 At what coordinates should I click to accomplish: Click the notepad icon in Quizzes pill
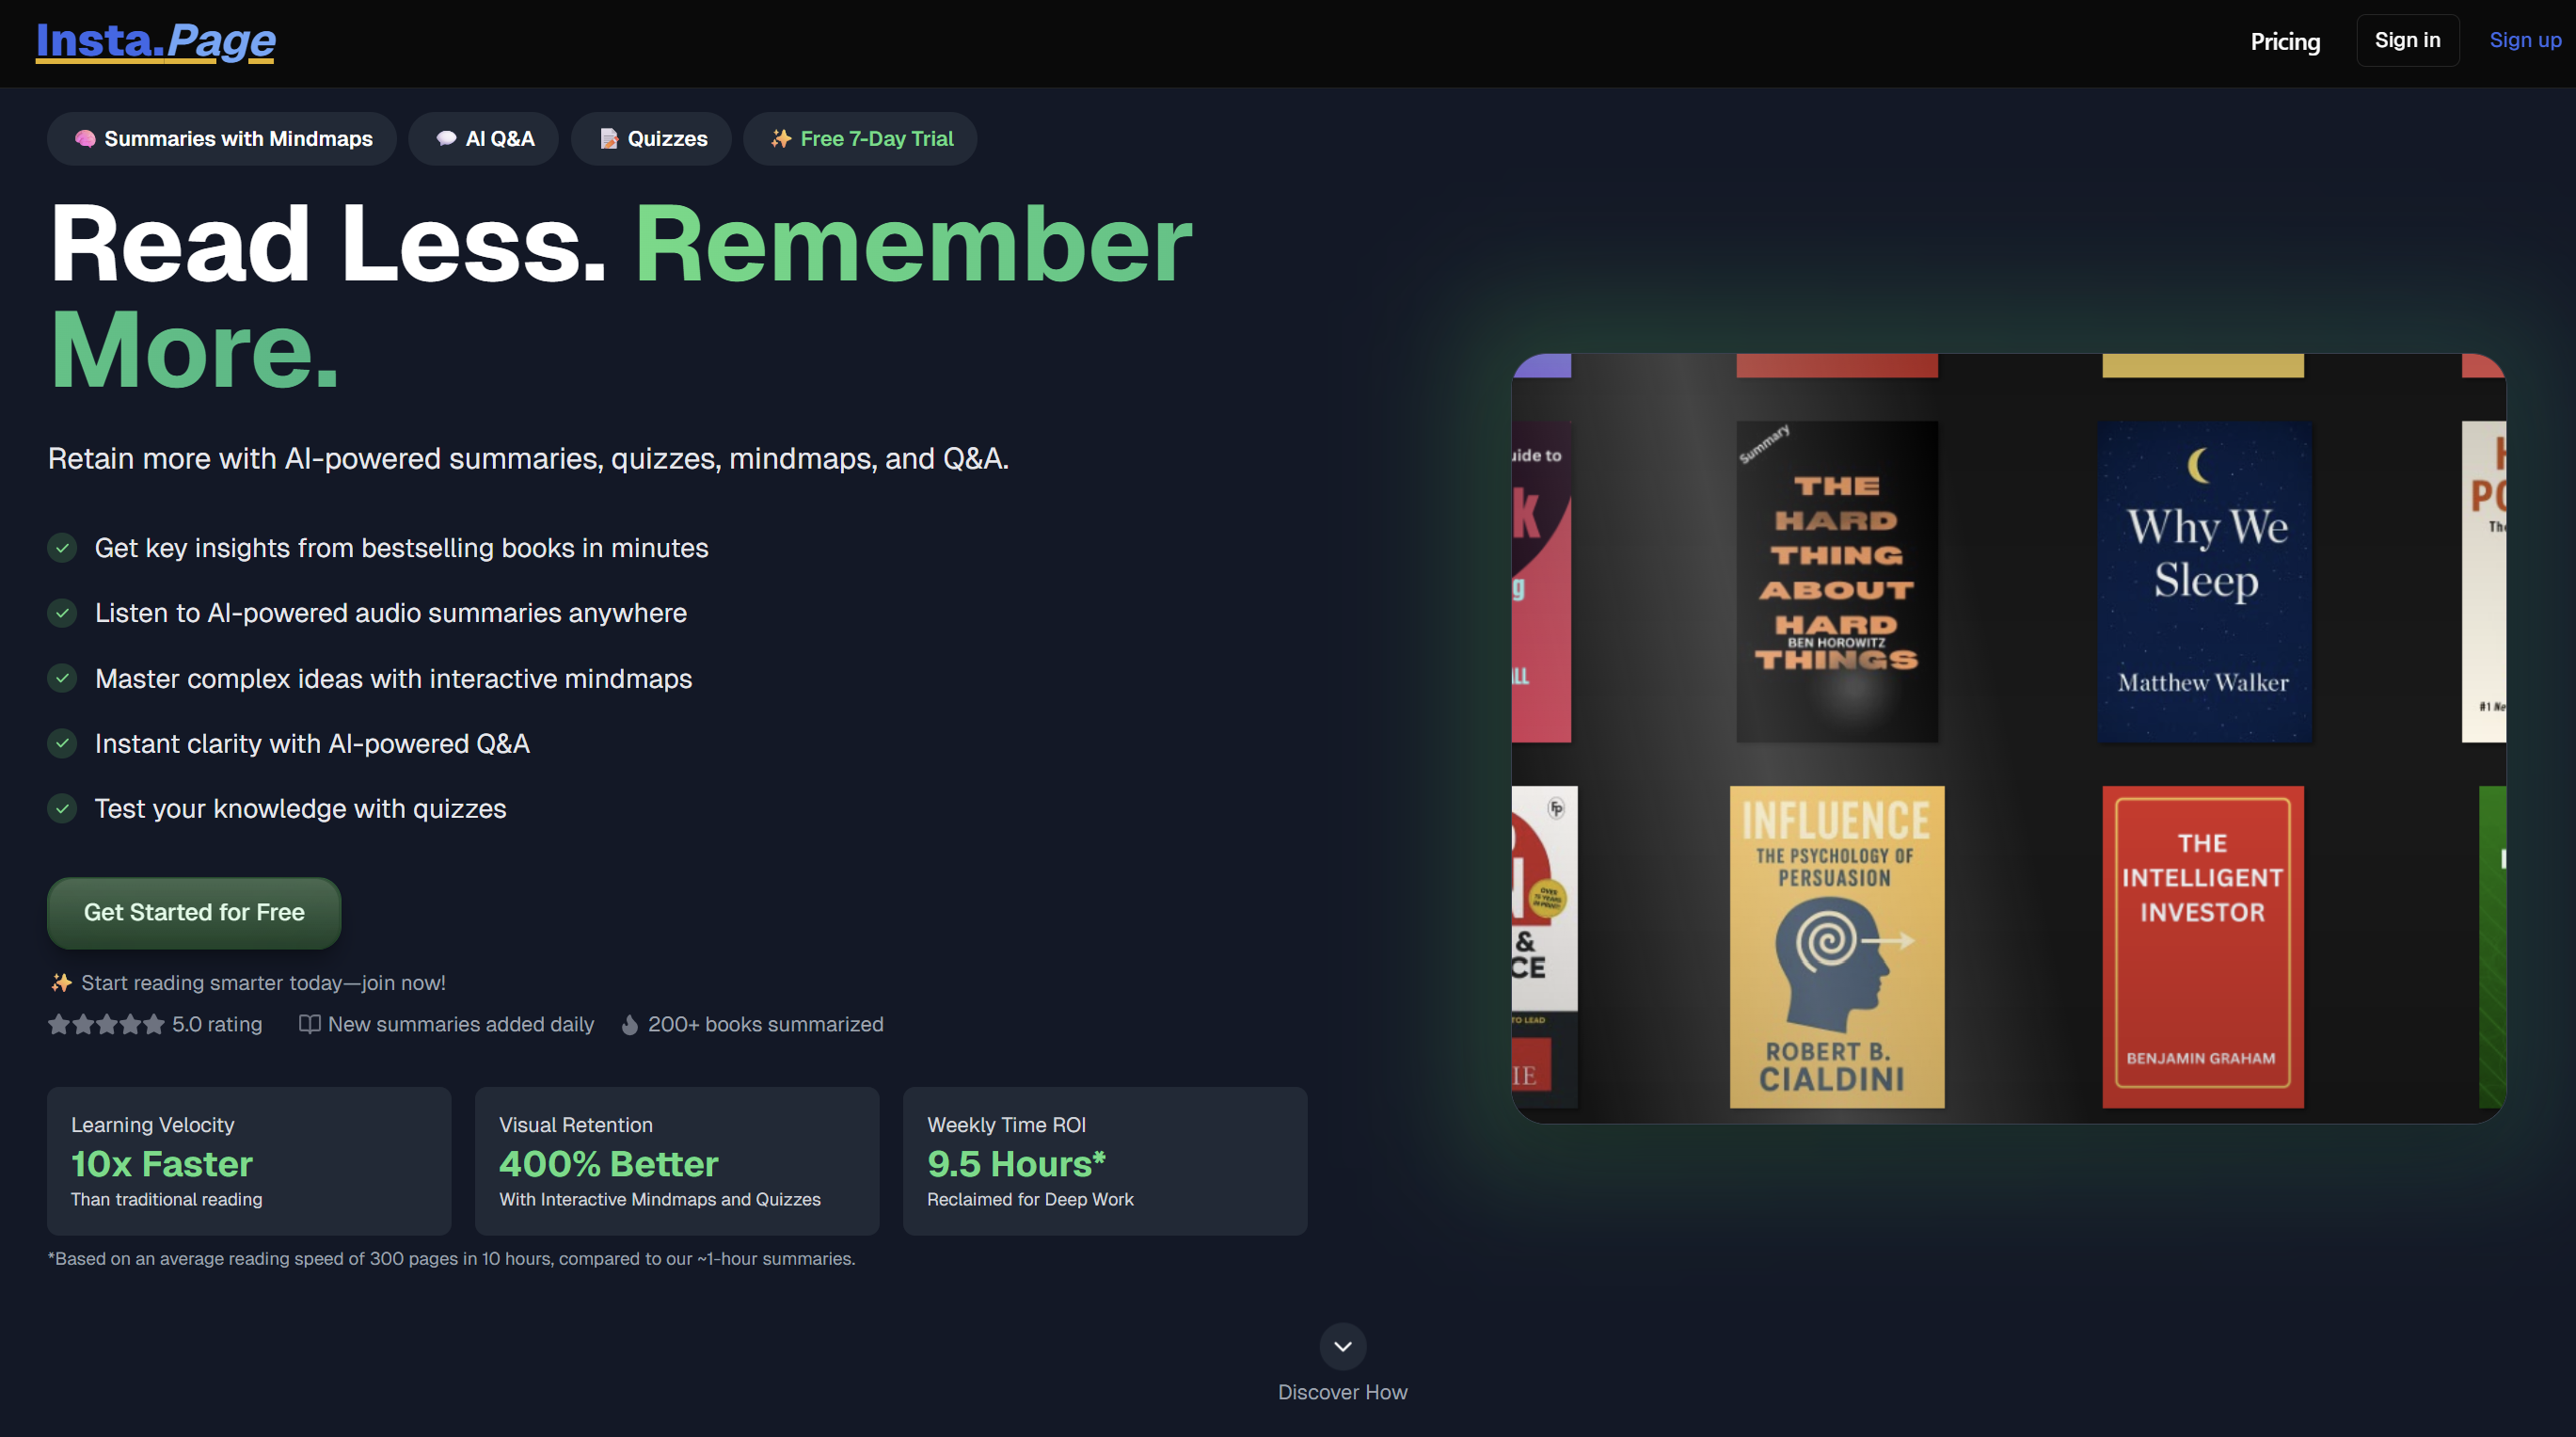pyautogui.click(x=609, y=139)
